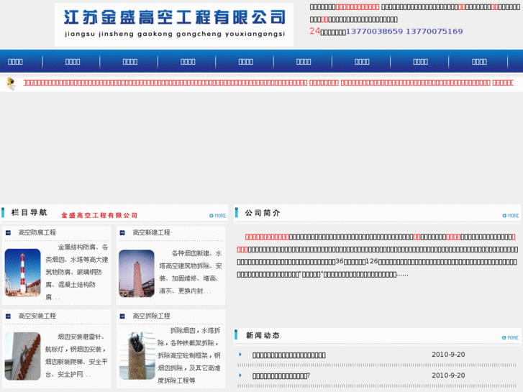The image size is (523, 392).
Task: Open MORE link in 新闻动态 header
Action: [510, 337]
